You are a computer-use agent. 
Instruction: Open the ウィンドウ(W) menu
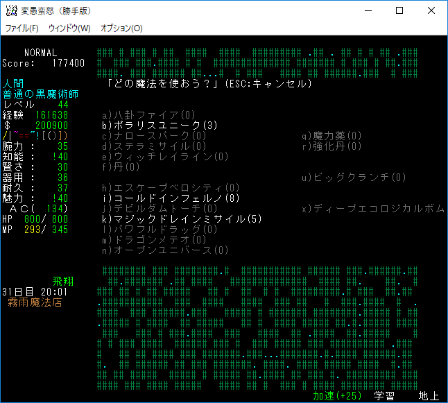click(x=69, y=28)
